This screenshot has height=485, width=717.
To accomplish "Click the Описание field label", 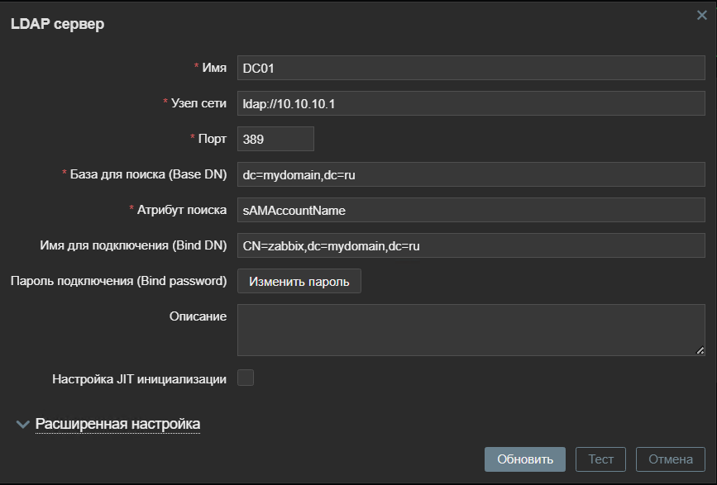I will tap(198, 316).
